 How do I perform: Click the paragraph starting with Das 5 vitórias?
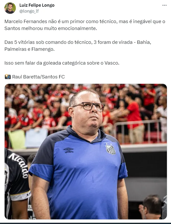78,46
